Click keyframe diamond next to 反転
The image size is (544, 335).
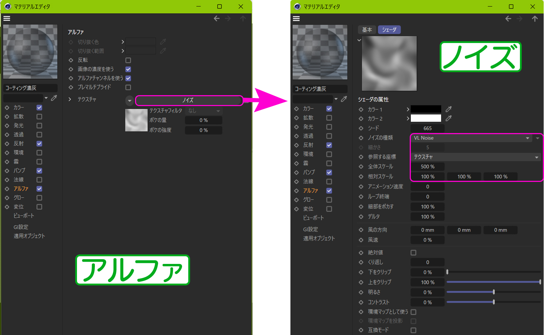click(x=71, y=60)
